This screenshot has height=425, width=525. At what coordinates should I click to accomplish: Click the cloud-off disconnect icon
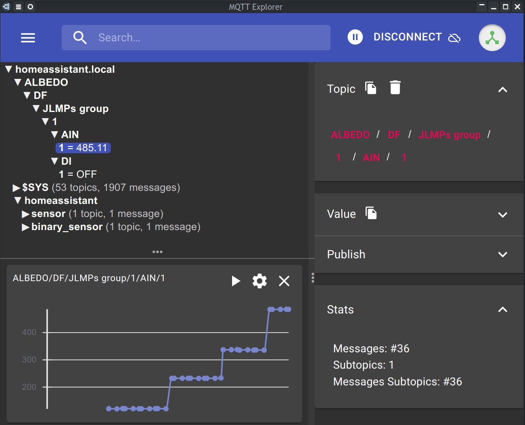pos(454,38)
